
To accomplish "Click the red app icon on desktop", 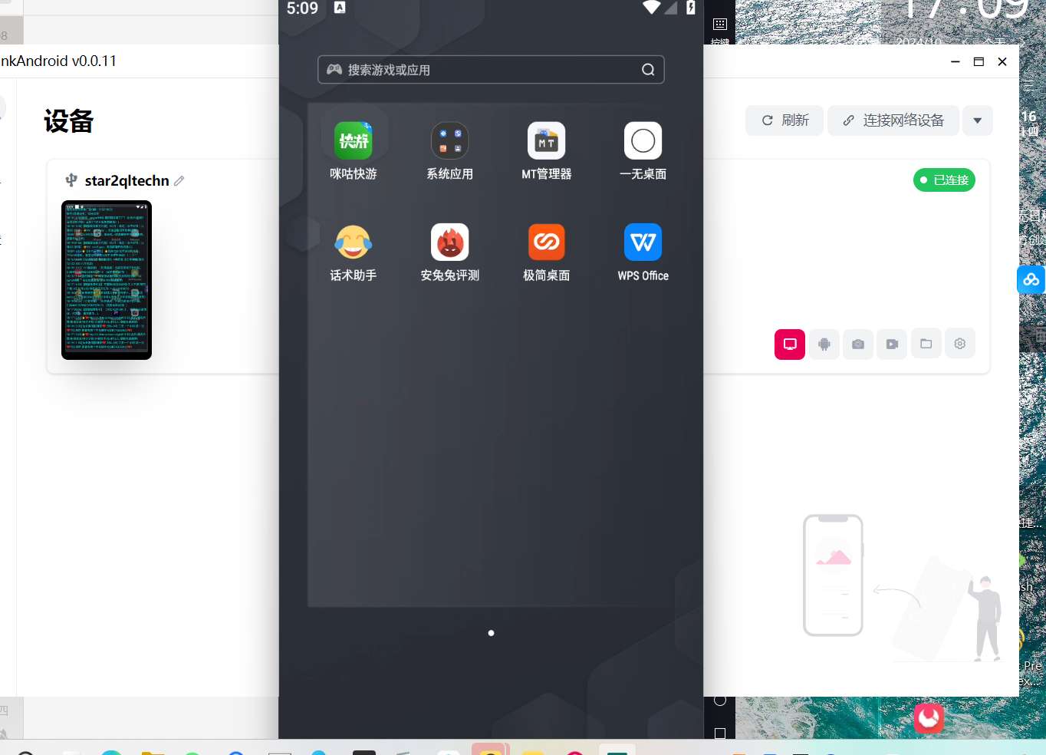I will coord(929,717).
